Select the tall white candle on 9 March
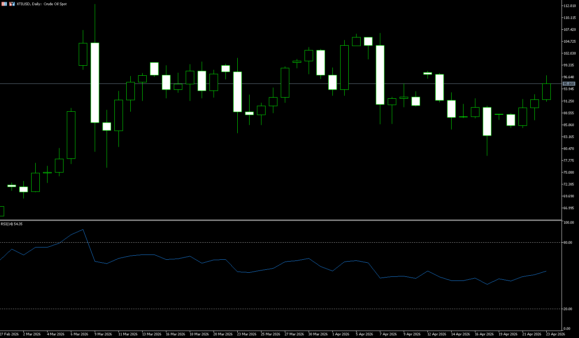 pos(95,82)
